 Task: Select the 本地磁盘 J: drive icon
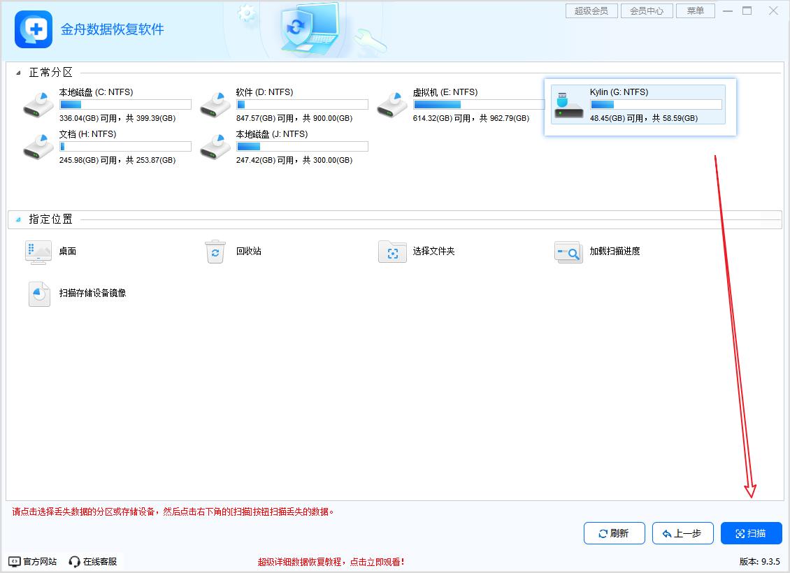215,147
